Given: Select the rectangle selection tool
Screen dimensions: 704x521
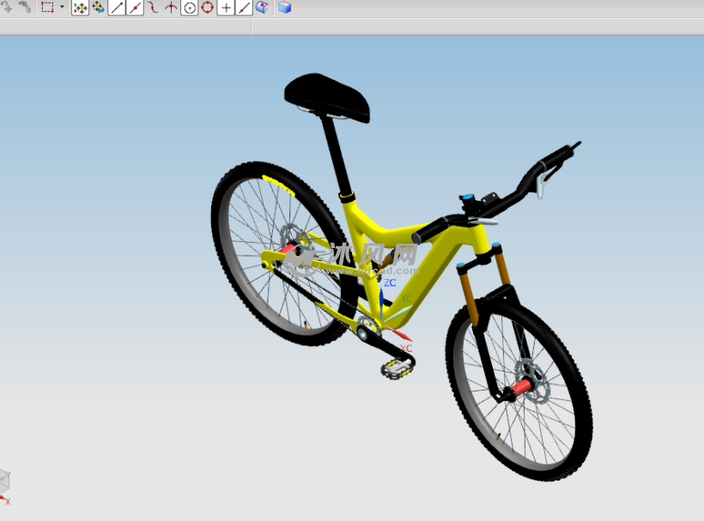Looking at the screenshot, I should pyautogui.click(x=47, y=8).
